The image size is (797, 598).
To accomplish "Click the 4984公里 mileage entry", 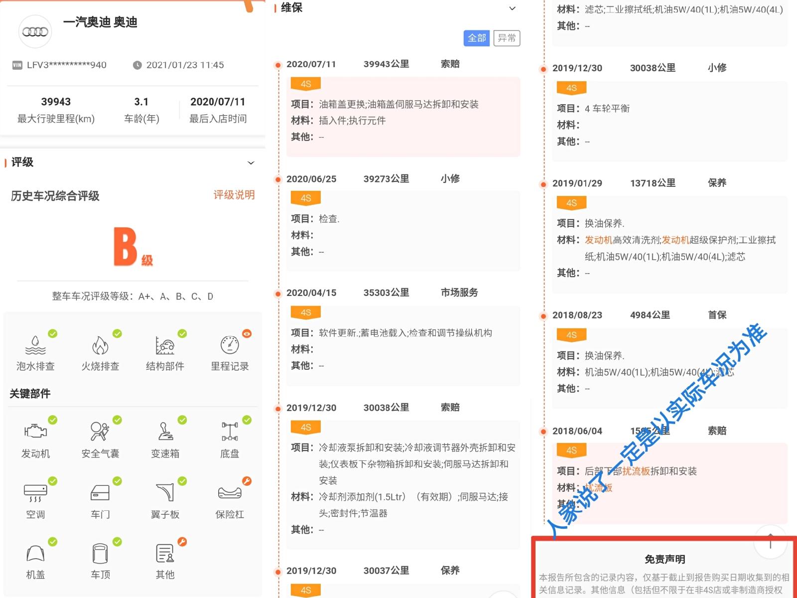I will pos(650,315).
